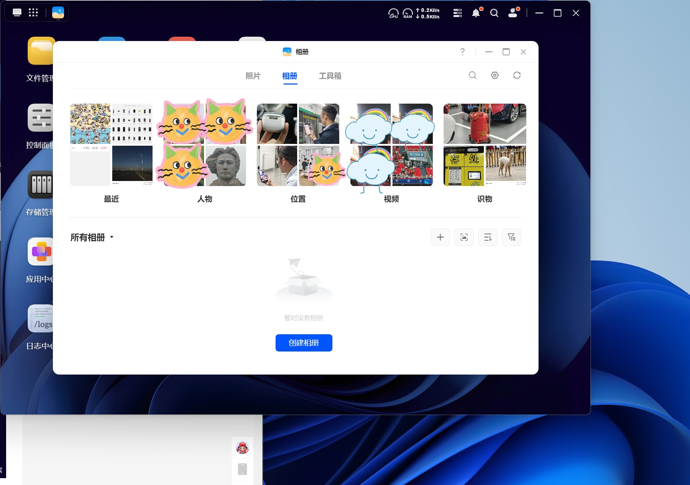This screenshot has height=485, width=690.
Task: Open the filter button
Action: point(512,237)
